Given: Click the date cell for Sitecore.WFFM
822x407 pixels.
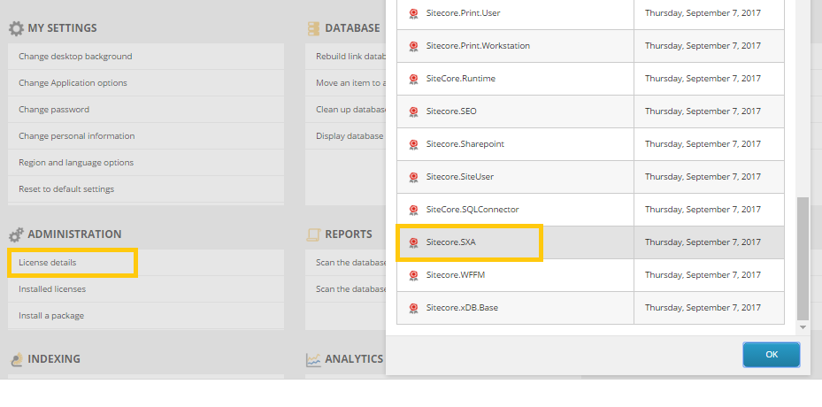Looking at the screenshot, I should [x=709, y=275].
